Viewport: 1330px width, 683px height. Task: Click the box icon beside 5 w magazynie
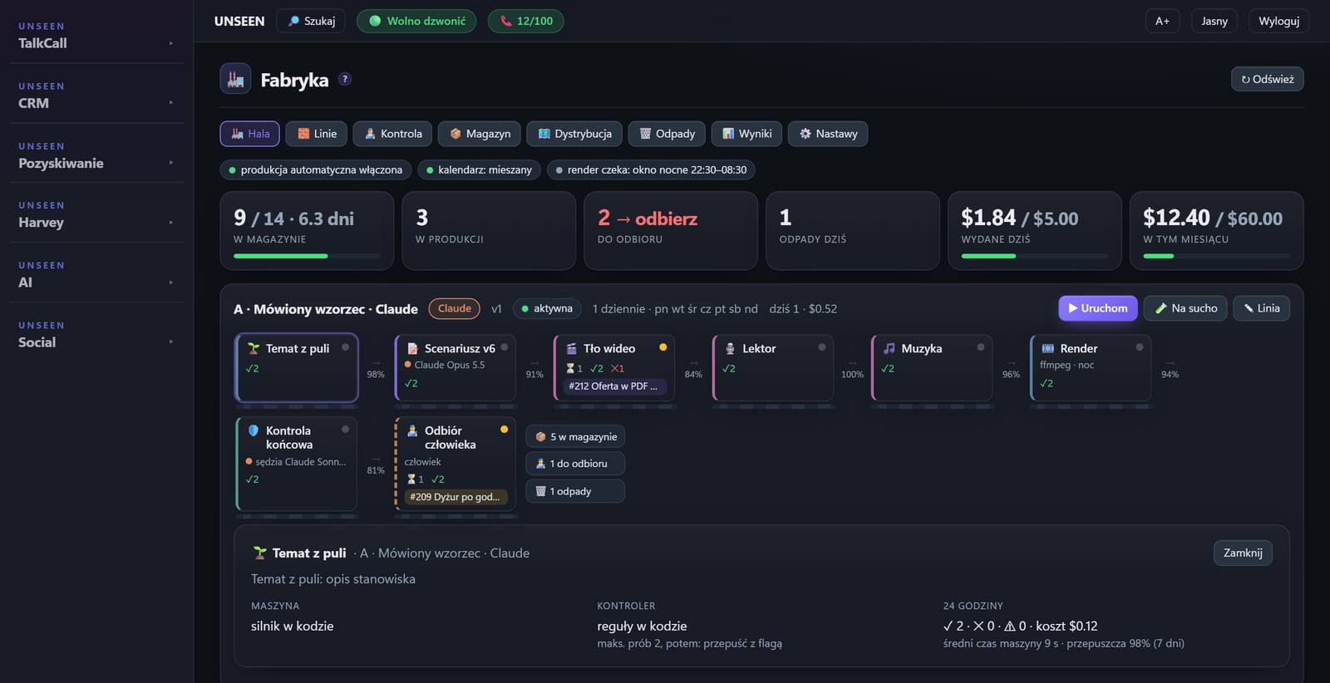click(x=540, y=436)
